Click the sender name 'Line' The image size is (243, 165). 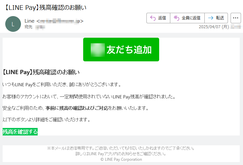tap(29, 21)
